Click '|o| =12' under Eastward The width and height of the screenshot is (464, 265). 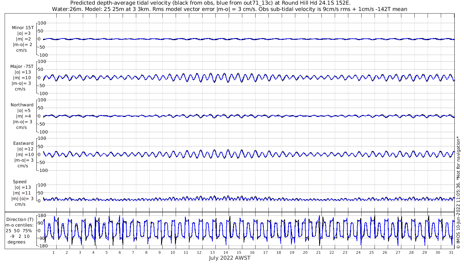tap(25, 149)
